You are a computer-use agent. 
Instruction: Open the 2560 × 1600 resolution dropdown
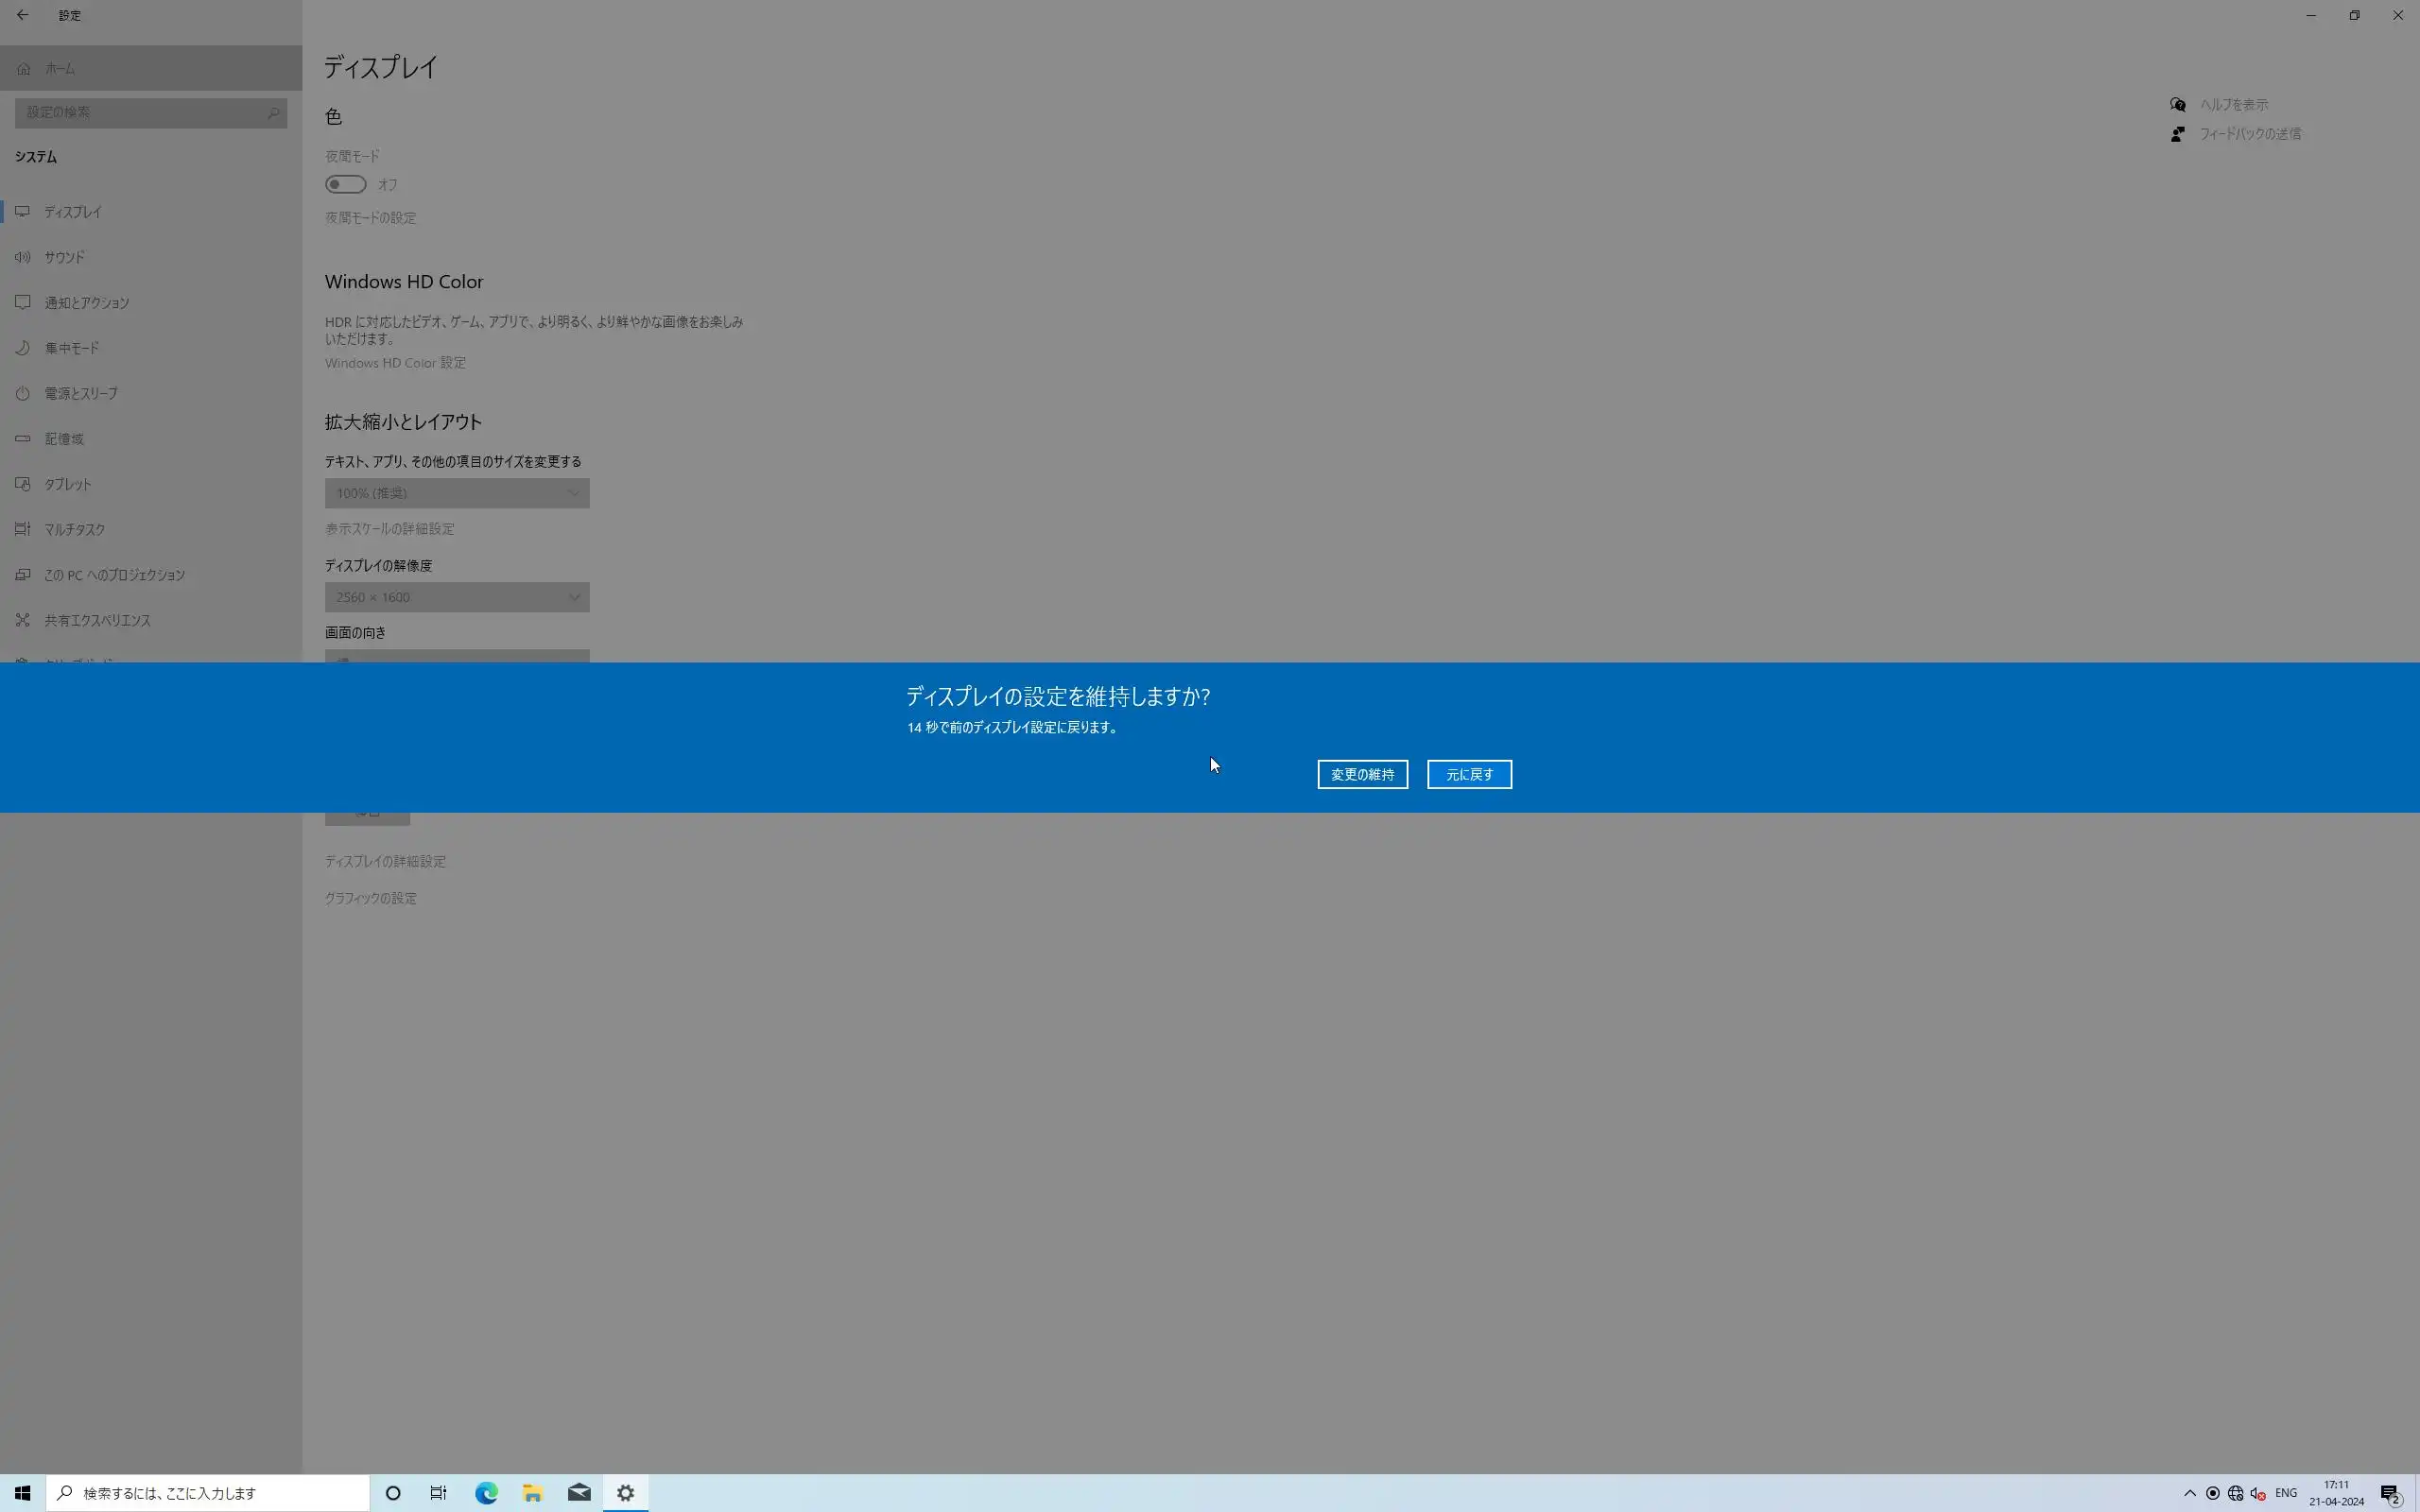[x=457, y=597]
